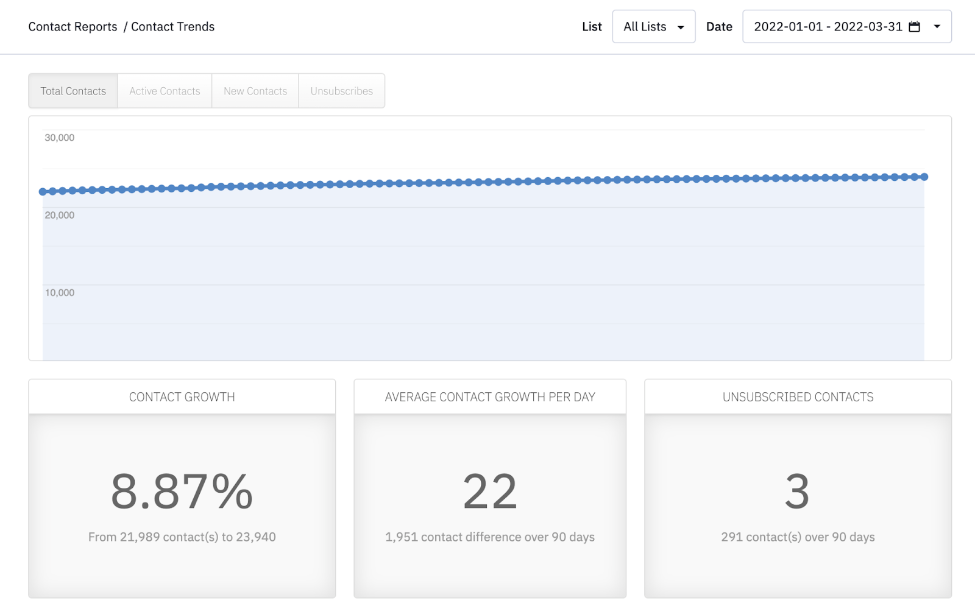Image resolution: width=975 pixels, height=606 pixels.
Task: Expand the date range dropdown arrow
Action: click(937, 27)
